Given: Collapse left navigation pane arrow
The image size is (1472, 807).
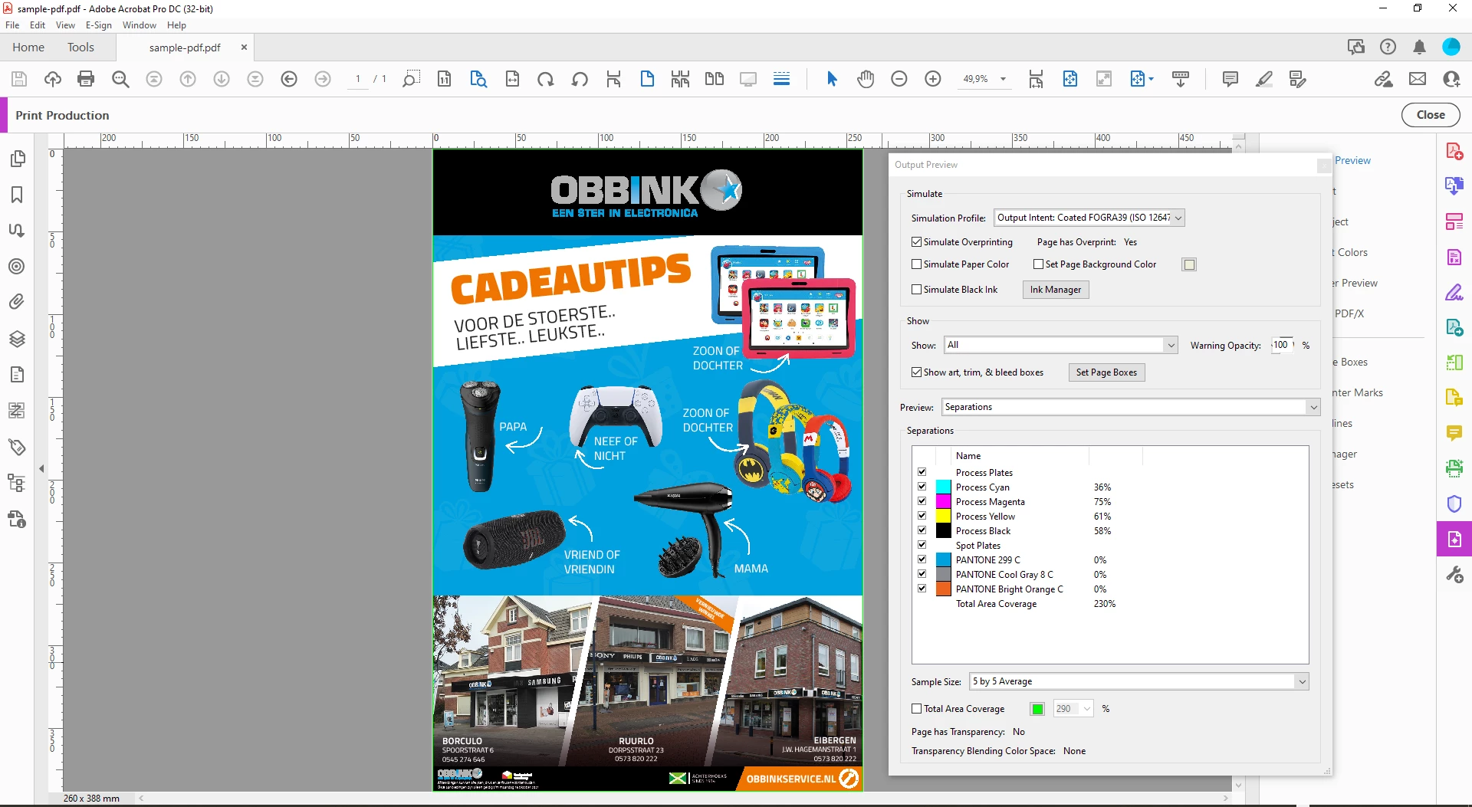Looking at the screenshot, I should [x=41, y=468].
